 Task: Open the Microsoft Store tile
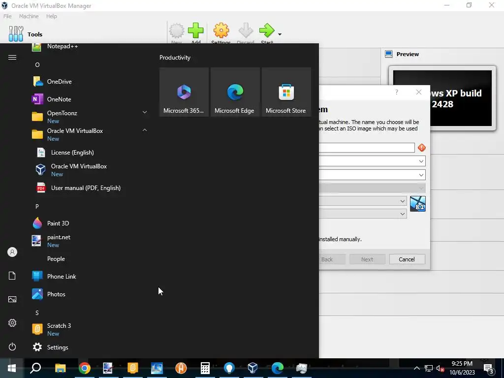(x=286, y=92)
